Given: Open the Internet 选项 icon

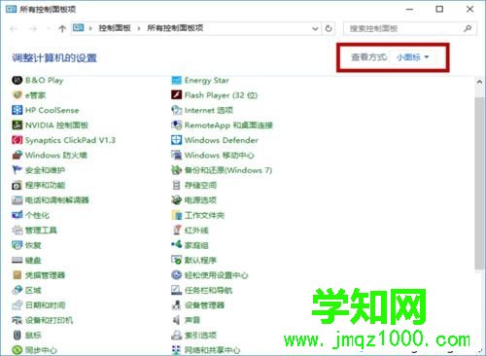Looking at the screenshot, I should [x=176, y=110].
